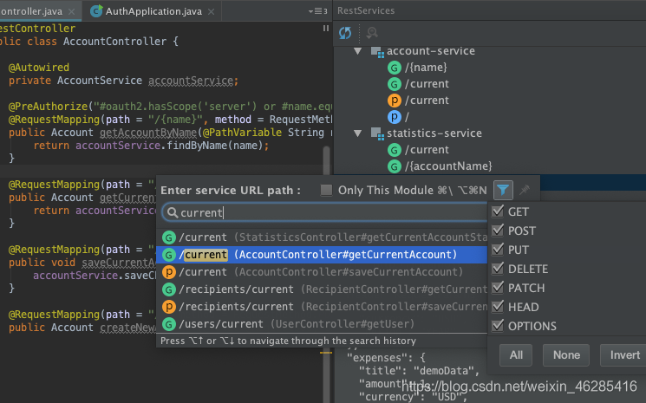Click the statistics-service module icon

pos(377,133)
